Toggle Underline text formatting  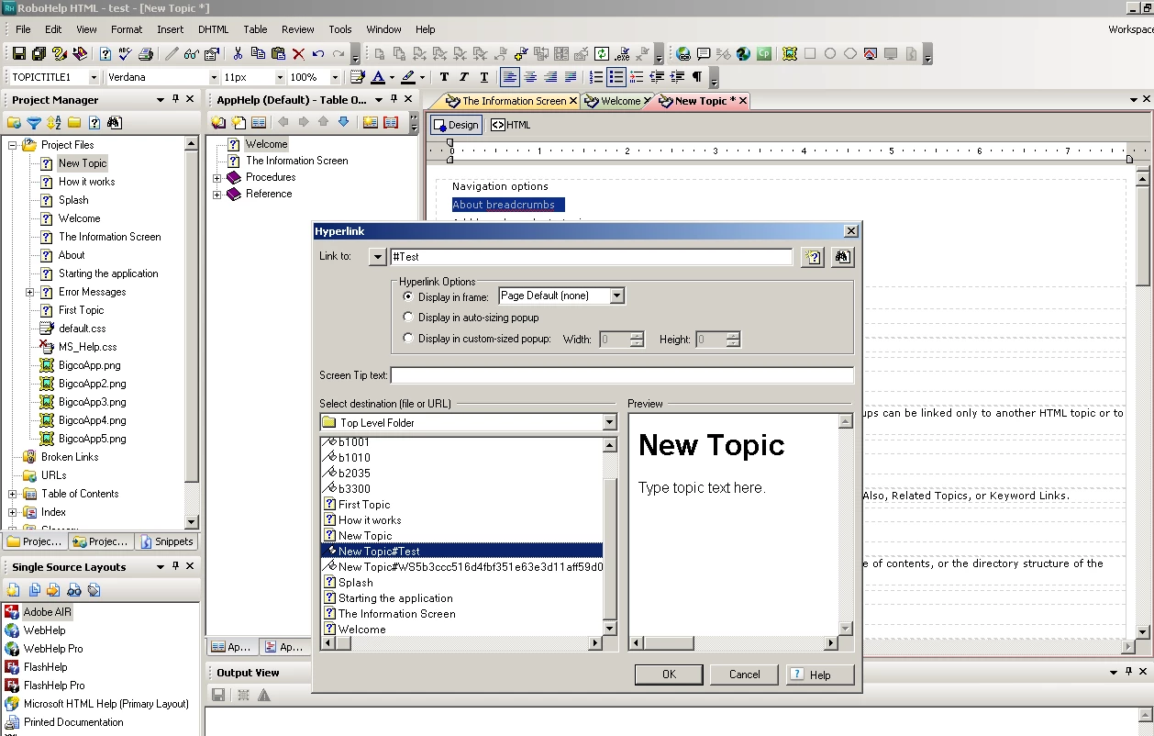point(484,77)
